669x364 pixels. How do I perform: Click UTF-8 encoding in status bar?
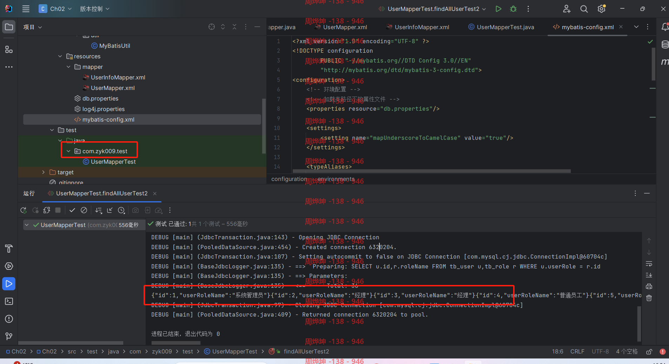click(600, 351)
